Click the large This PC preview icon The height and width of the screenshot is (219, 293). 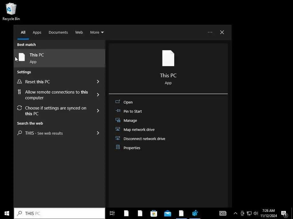pos(168,58)
